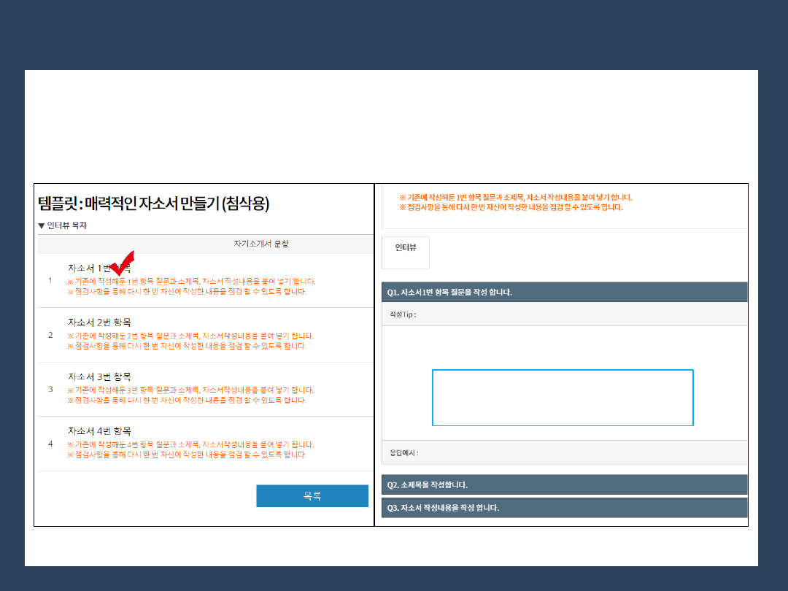This screenshot has height=591, width=788.
Task: Click row number 3 in list
Action: coord(50,389)
